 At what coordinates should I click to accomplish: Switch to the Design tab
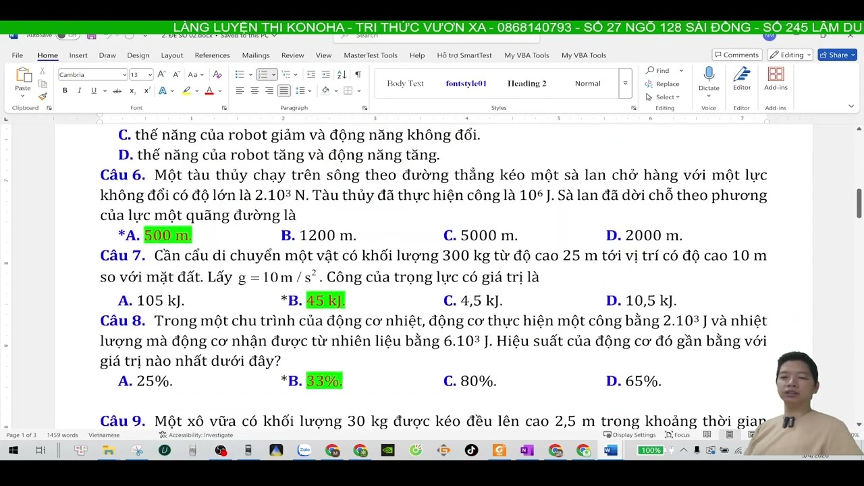(x=138, y=55)
